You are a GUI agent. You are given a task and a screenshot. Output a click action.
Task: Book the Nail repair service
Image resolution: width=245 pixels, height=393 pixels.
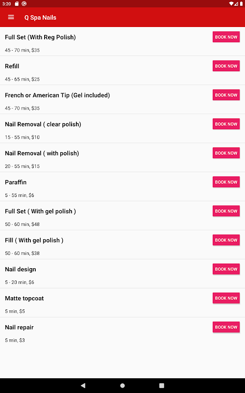click(x=226, y=327)
